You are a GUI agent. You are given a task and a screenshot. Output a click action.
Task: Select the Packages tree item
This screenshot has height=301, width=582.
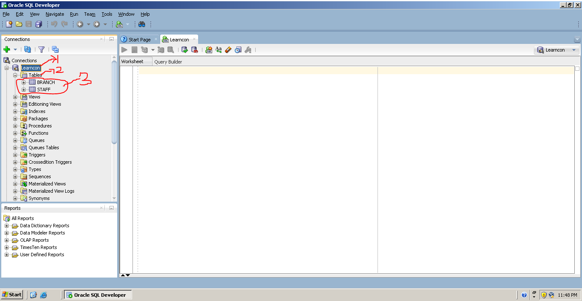(x=38, y=119)
